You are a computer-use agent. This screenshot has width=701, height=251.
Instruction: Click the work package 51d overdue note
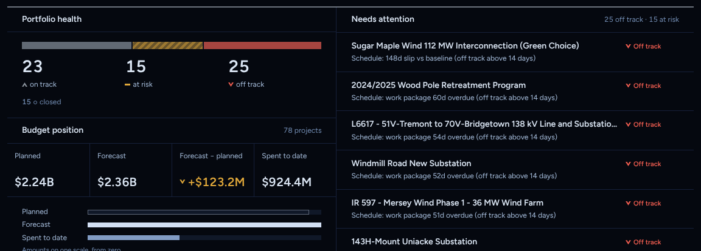click(453, 215)
